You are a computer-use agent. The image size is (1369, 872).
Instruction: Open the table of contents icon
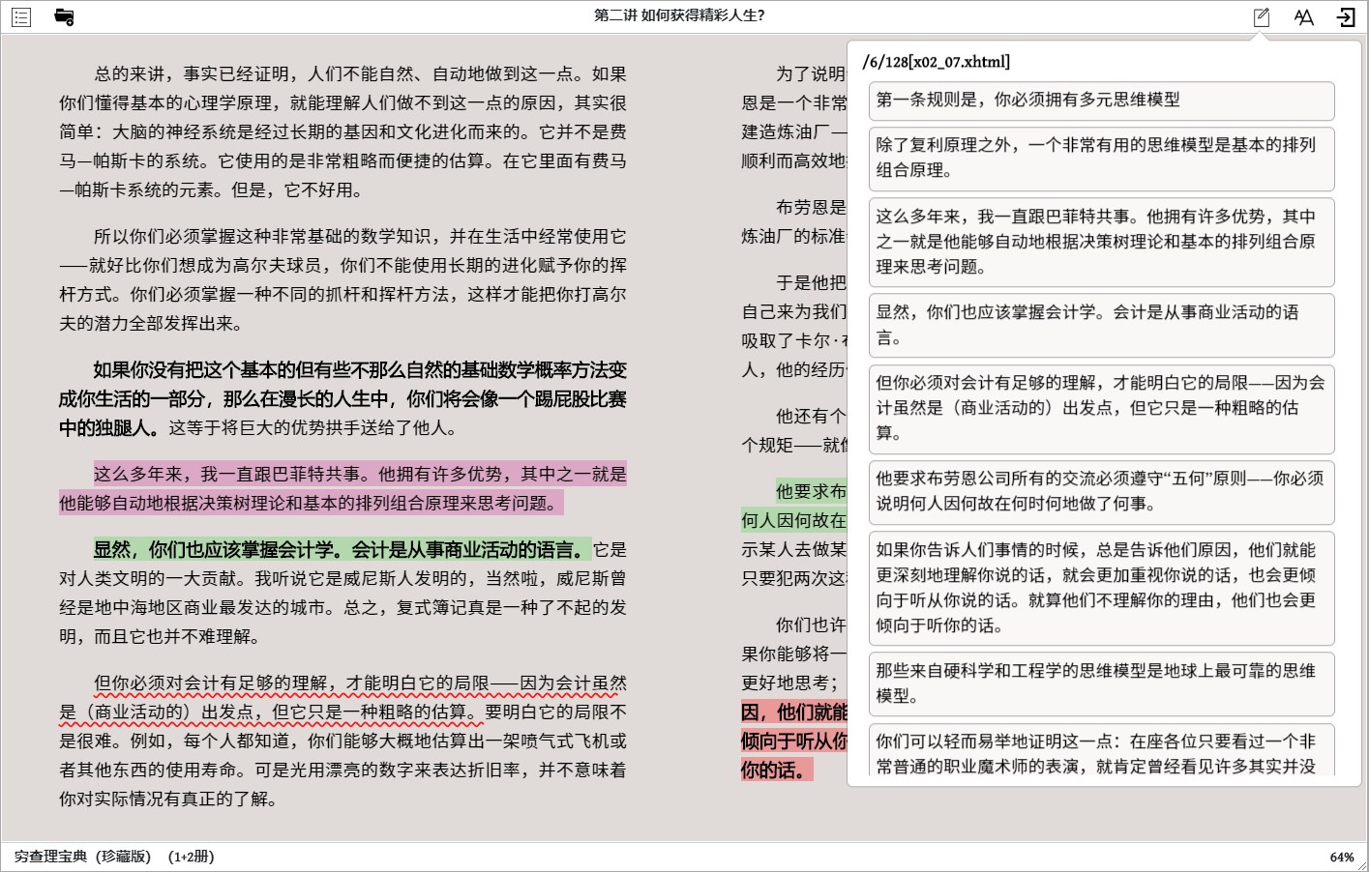21,16
